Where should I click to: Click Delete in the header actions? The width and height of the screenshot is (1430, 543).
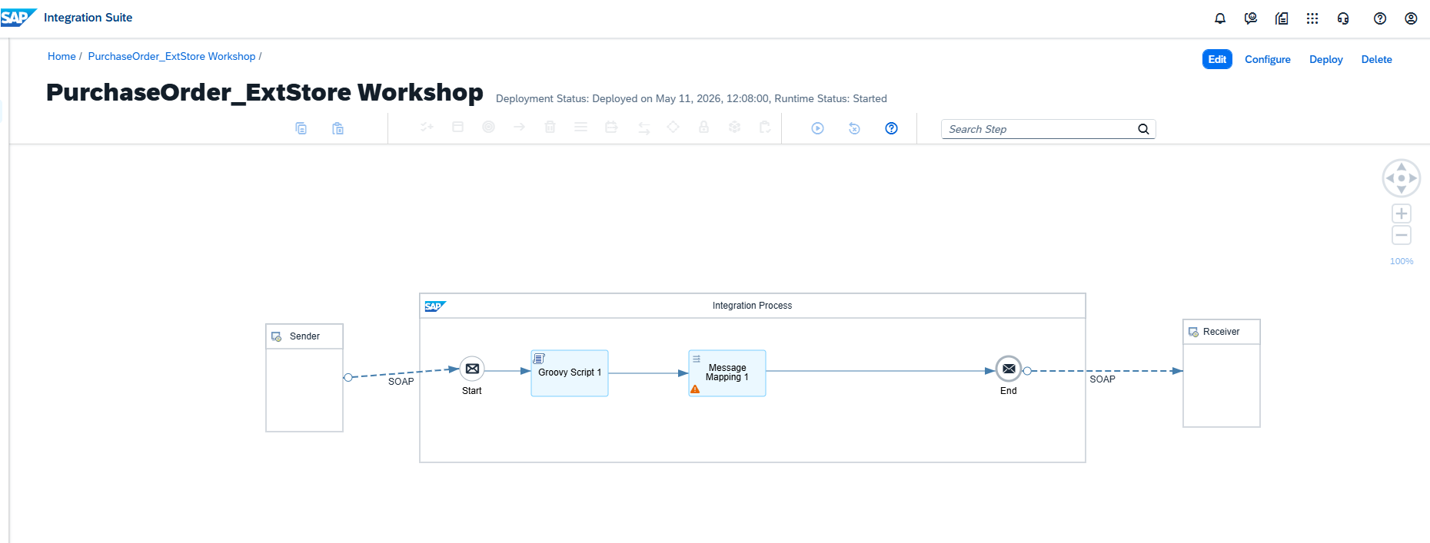pyautogui.click(x=1376, y=59)
